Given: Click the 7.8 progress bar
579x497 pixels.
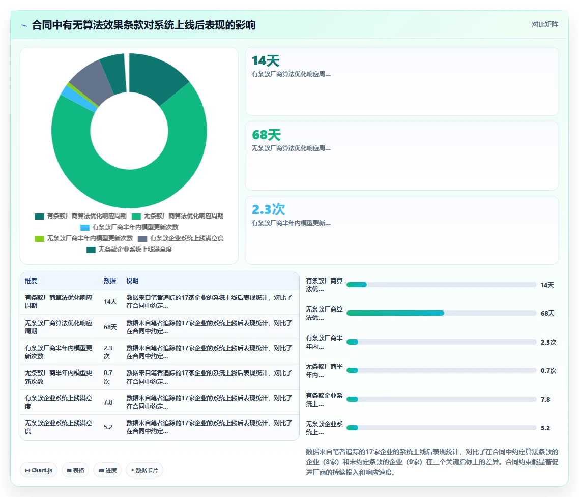Looking at the screenshot, I should 441,399.
